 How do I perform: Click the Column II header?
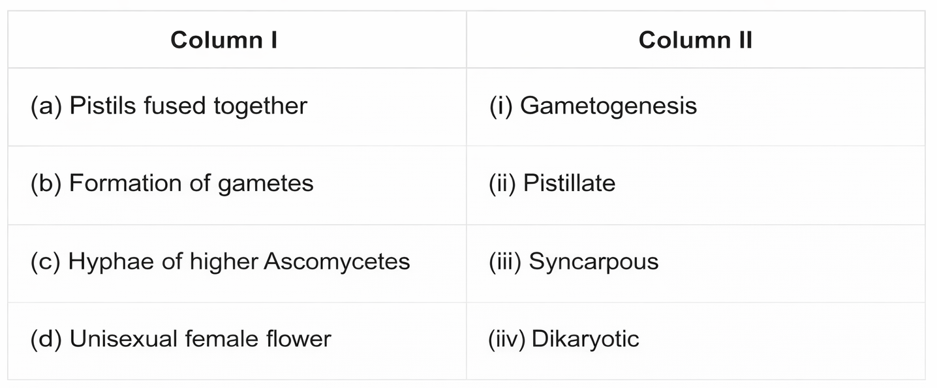(x=695, y=40)
